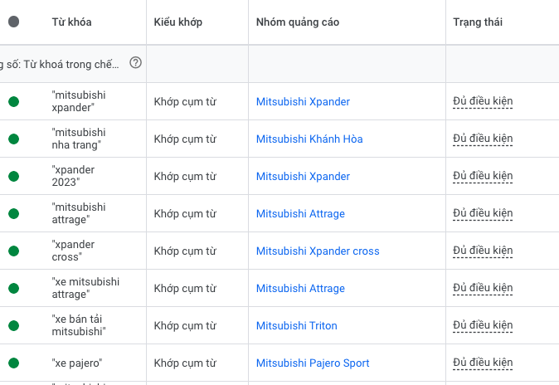The width and height of the screenshot is (559, 385).
Task: Click the gray status dot in the header
Action: tap(14, 22)
